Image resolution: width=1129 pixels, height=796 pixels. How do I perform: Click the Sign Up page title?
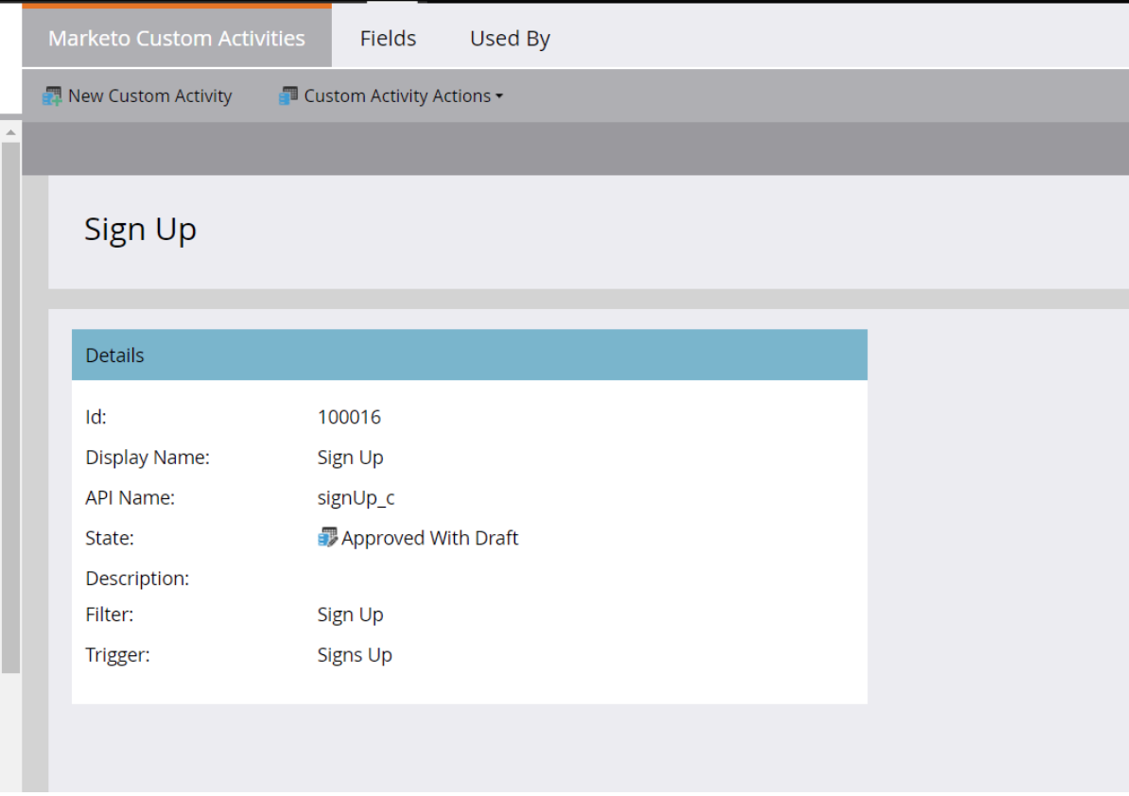[x=140, y=228]
